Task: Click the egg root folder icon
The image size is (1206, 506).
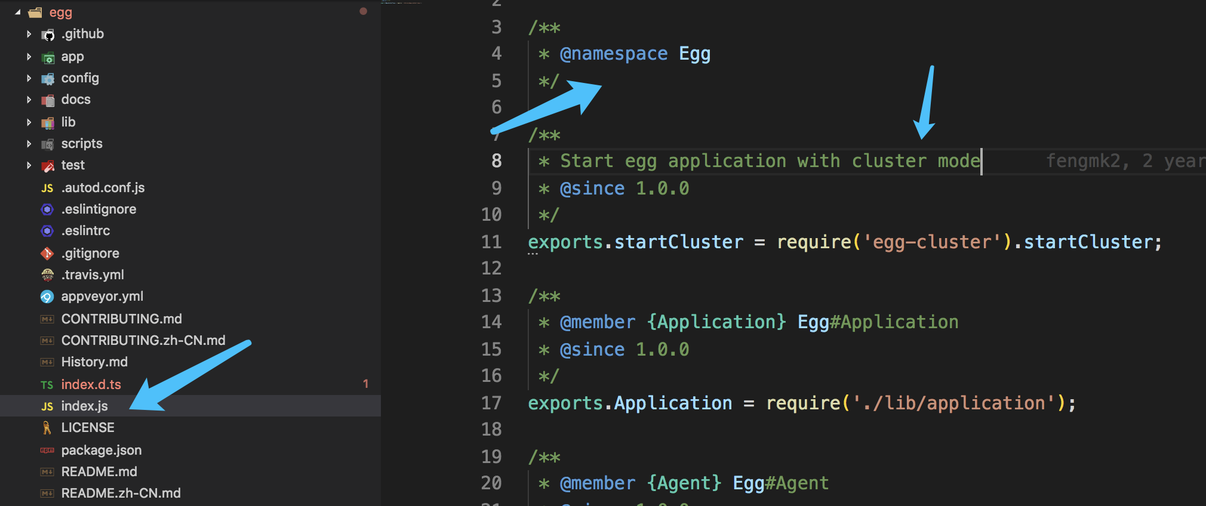Action: 35,12
